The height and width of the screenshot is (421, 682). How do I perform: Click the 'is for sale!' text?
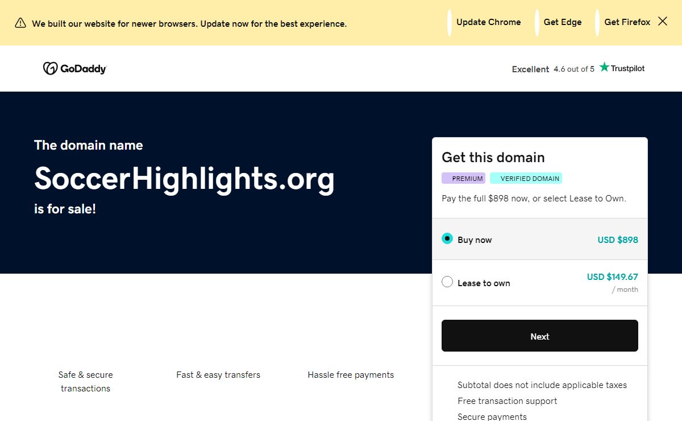65,209
